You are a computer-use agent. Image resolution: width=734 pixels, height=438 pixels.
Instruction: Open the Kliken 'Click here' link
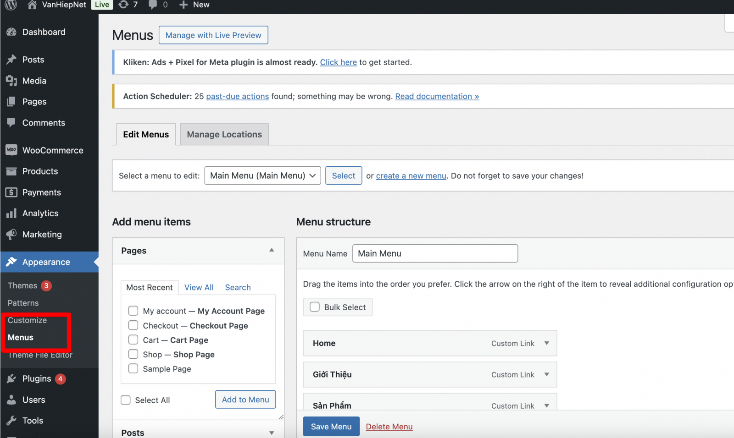[x=339, y=62]
